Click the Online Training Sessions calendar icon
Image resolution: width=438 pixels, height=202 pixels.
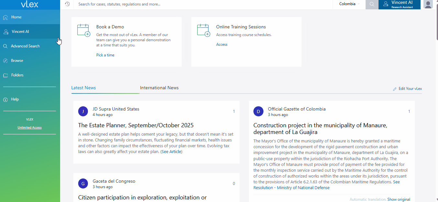(203, 30)
